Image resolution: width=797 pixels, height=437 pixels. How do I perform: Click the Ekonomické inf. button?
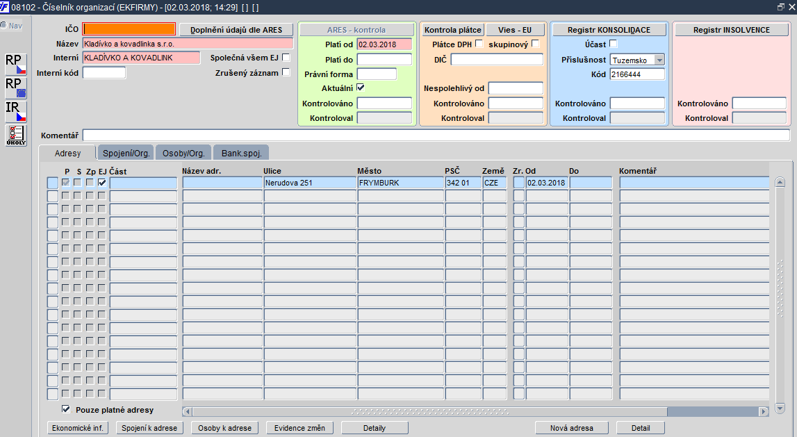[78, 428]
